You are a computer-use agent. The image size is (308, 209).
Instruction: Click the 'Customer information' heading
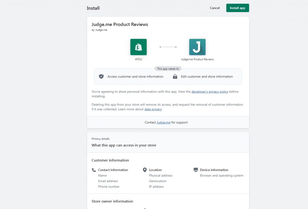(x=110, y=160)
